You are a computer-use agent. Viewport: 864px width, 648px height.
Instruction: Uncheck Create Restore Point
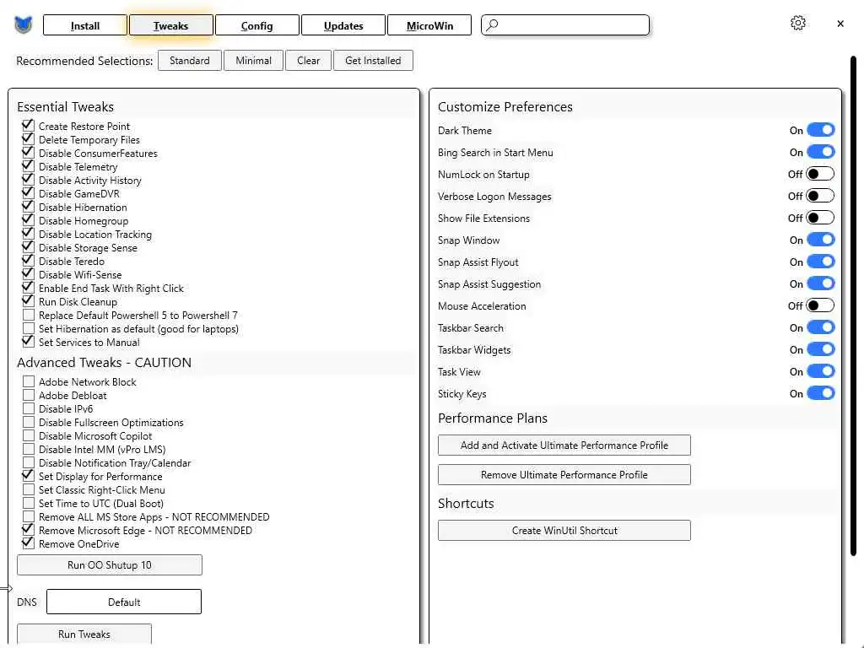28,126
